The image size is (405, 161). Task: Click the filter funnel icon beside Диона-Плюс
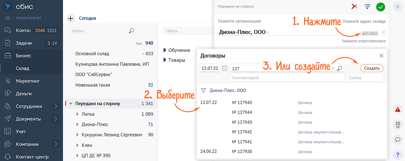(x=204, y=91)
